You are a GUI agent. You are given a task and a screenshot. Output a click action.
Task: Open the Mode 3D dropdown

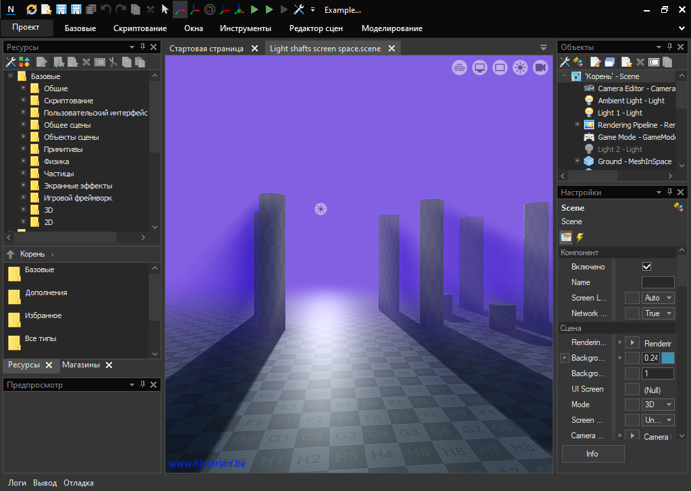[x=659, y=405]
